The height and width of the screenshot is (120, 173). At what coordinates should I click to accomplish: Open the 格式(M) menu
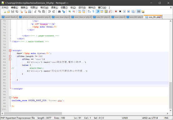click(x=44, y=7)
